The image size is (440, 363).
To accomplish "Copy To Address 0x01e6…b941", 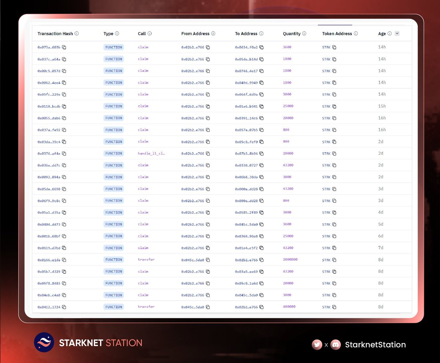I will (x=262, y=106).
